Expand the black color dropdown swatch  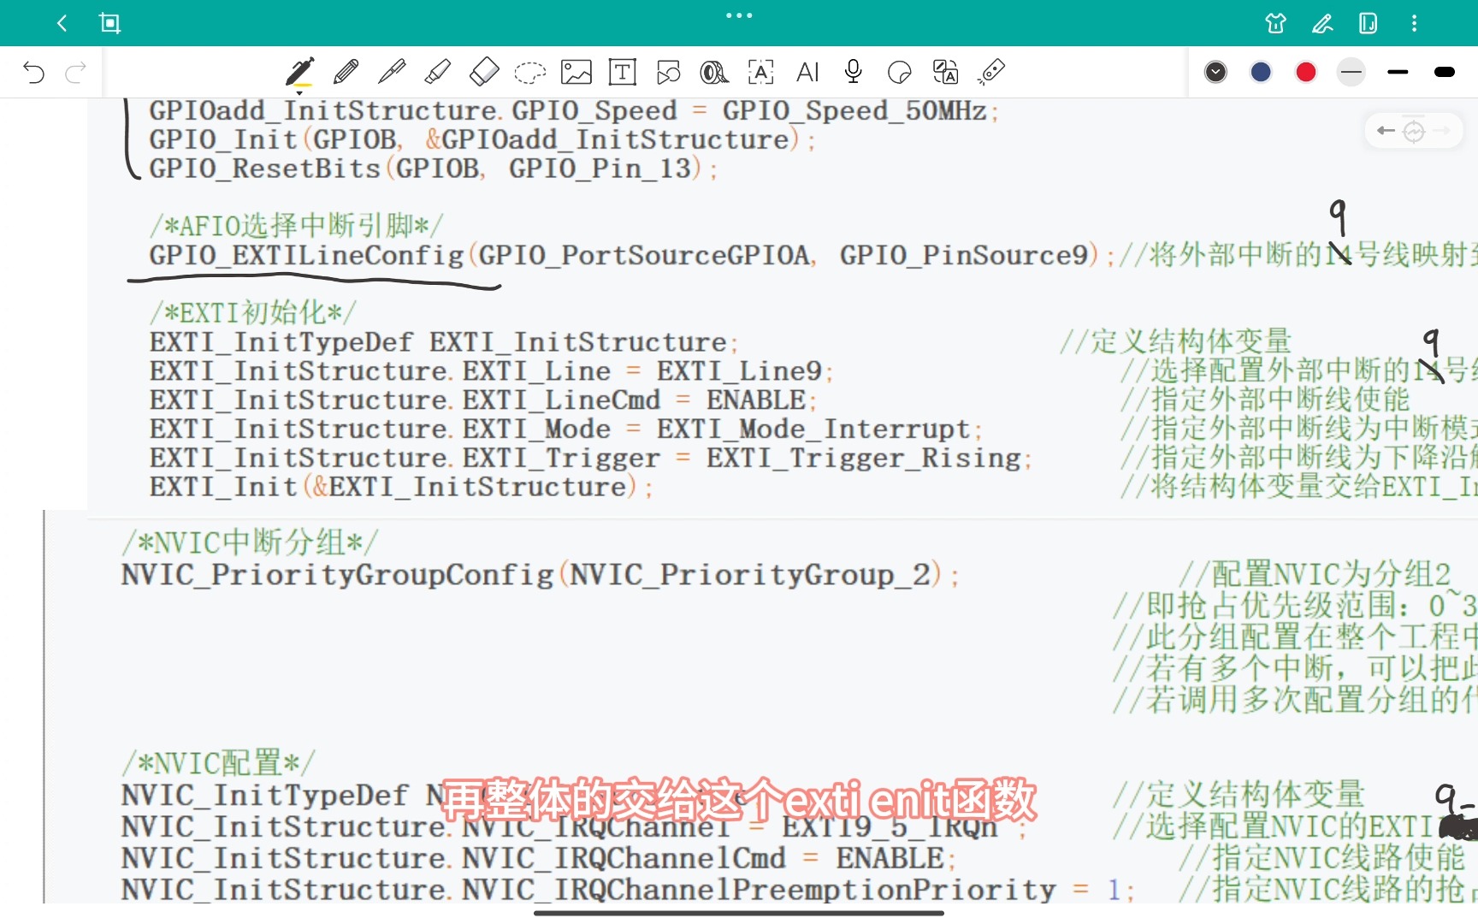1215,72
